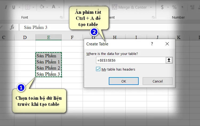Click the table data range input field
This screenshot has width=200, height=126.
[x=131, y=60]
